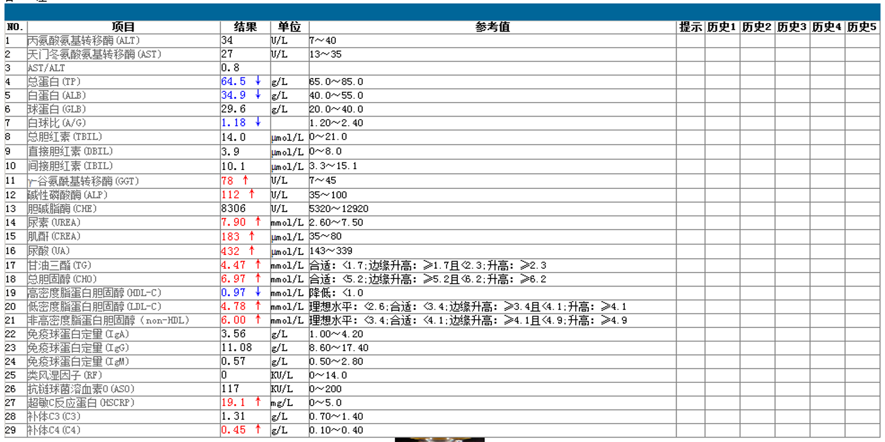885x442 pixels.
Task: Click the 肌酐 (CREA) result 183
Action: coord(231,236)
